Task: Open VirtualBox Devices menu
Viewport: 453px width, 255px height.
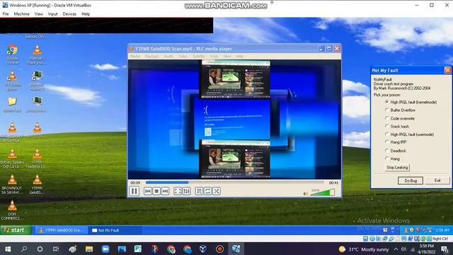Action: pos(69,14)
